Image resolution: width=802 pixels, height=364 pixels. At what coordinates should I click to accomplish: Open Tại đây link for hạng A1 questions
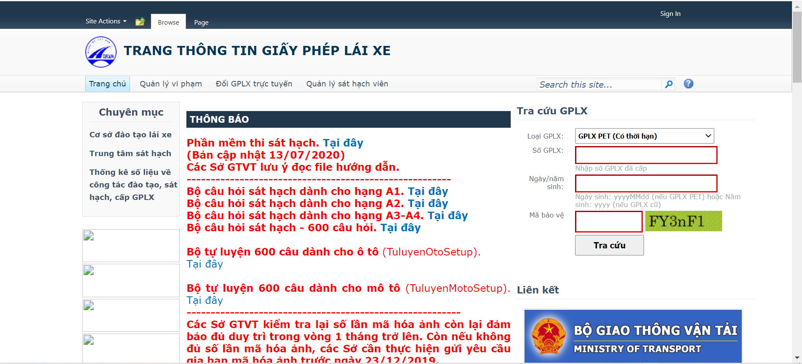pyautogui.click(x=428, y=192)
